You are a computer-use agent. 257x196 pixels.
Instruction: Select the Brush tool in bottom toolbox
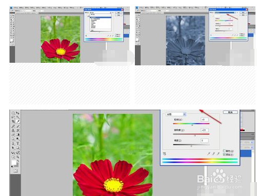coord(18,126)
